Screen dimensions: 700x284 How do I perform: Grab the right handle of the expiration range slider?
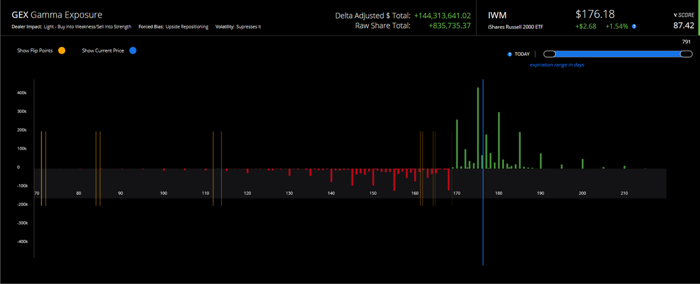[685, 54]
